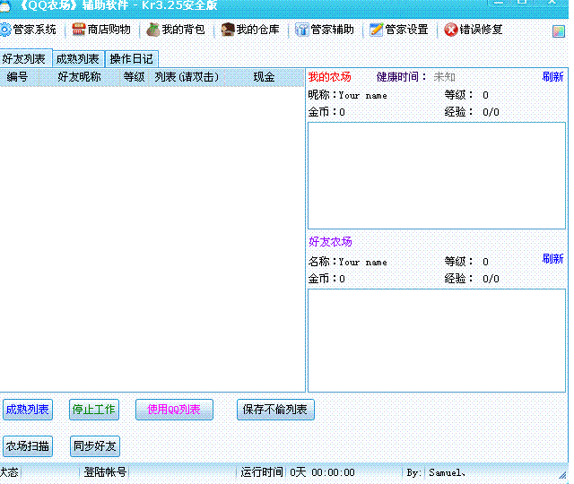The width and height of the screenshot is (574, 484).
Task: Click the 运行时间 0天 00:00:00 status entry
Action: (x=298, y=472)
